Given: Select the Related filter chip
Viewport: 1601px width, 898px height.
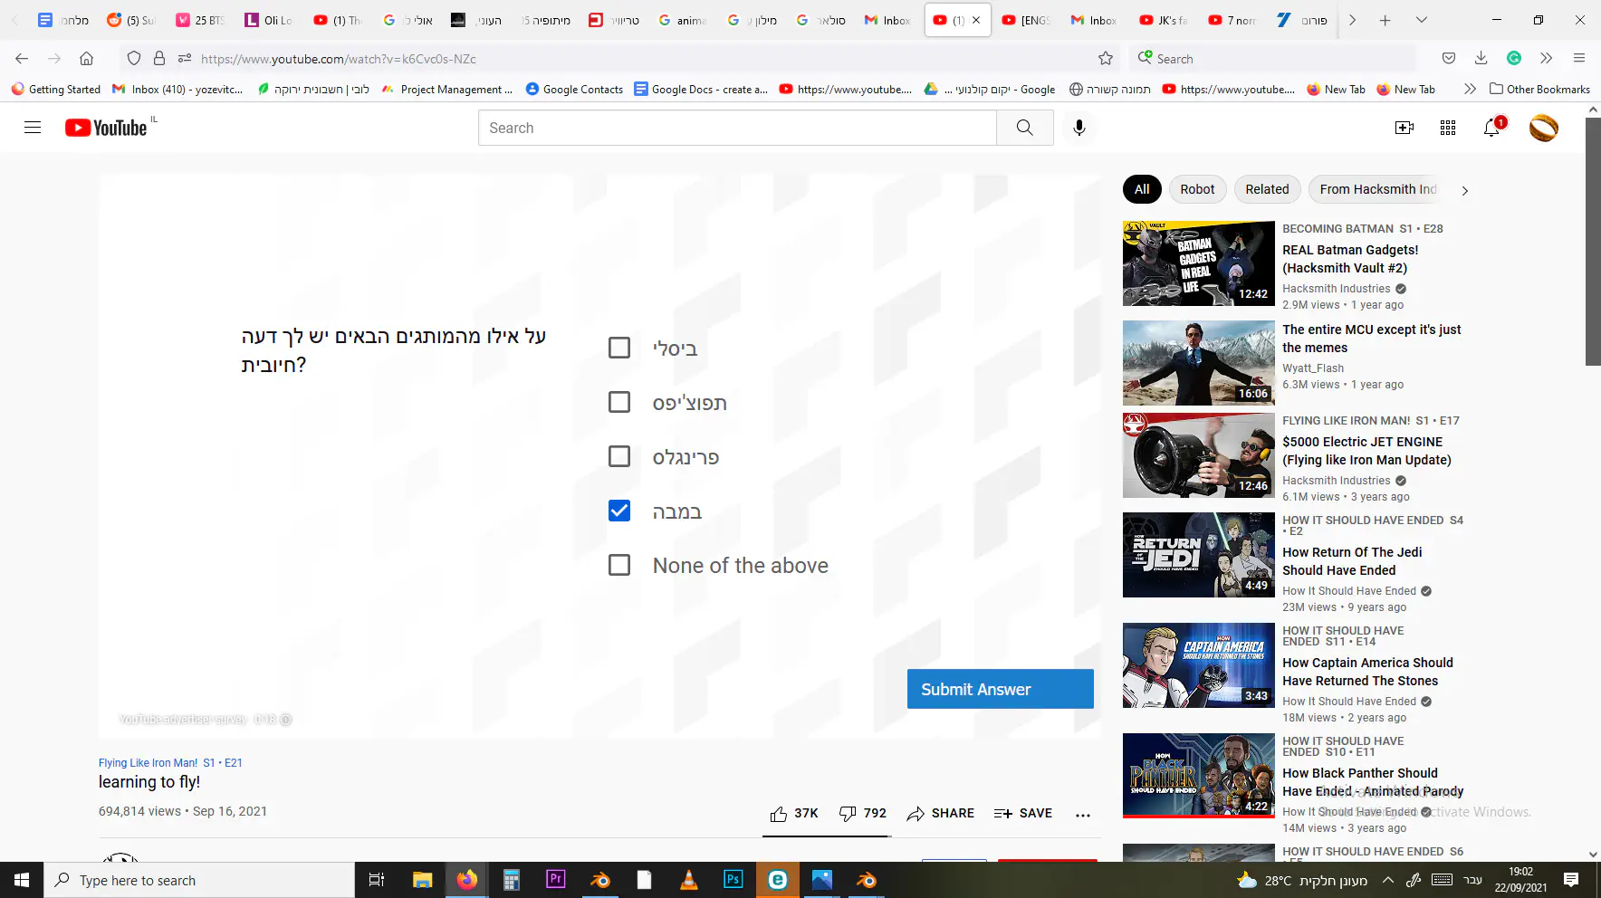Looking at the screenshot, I should pyautogui.click(x=1266, y=189).
